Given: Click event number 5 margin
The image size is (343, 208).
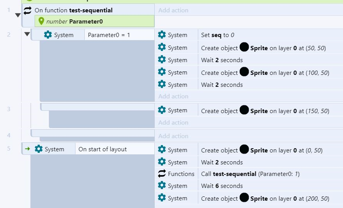Looking at the screenshot, I should point(9,149).
